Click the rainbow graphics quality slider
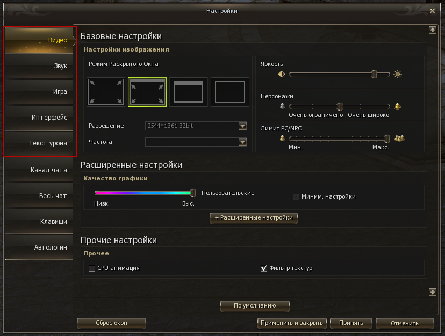The image size is (445, 336). coord(143,193)
